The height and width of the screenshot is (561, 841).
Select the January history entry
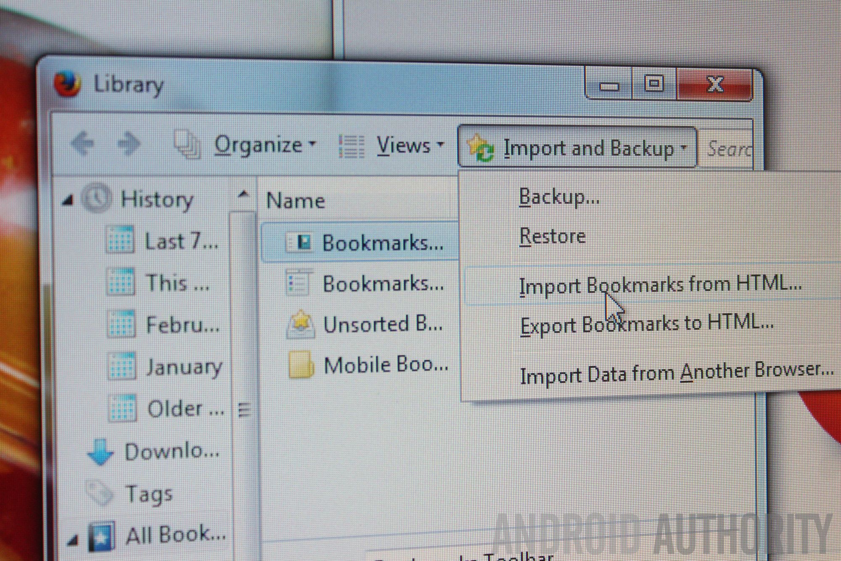pos(184,367)
